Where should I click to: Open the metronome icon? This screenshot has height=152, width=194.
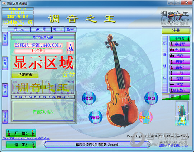pos(182,114)
